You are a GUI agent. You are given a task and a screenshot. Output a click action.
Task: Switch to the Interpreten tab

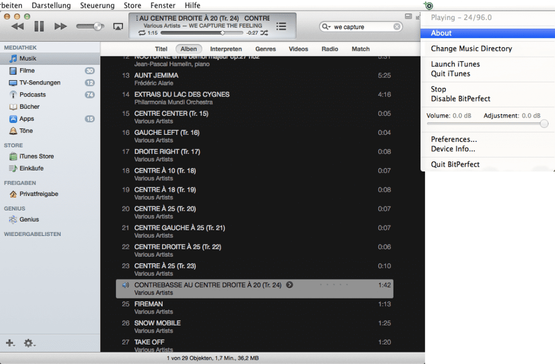(226, 49)
